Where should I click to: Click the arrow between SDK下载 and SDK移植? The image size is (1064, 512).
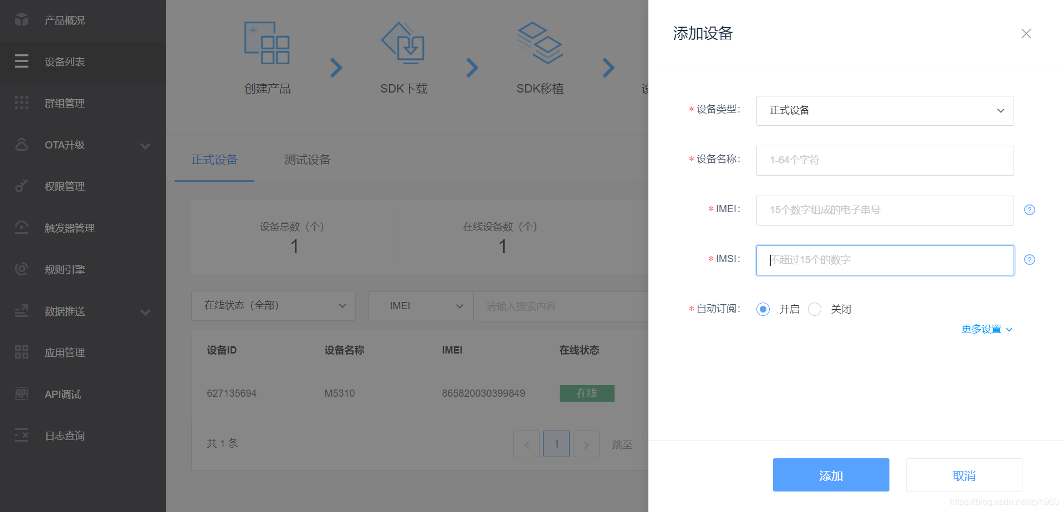click(472, 68)
